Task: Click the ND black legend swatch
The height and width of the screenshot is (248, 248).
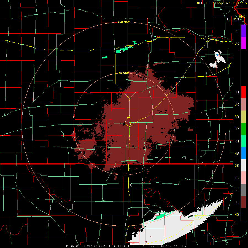Action: (x=243, y=214)
